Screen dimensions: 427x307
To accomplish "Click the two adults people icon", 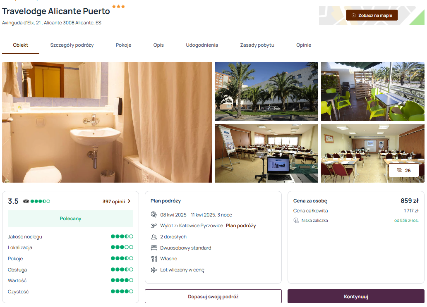I will pyautogui.click(x=154, y=237).
